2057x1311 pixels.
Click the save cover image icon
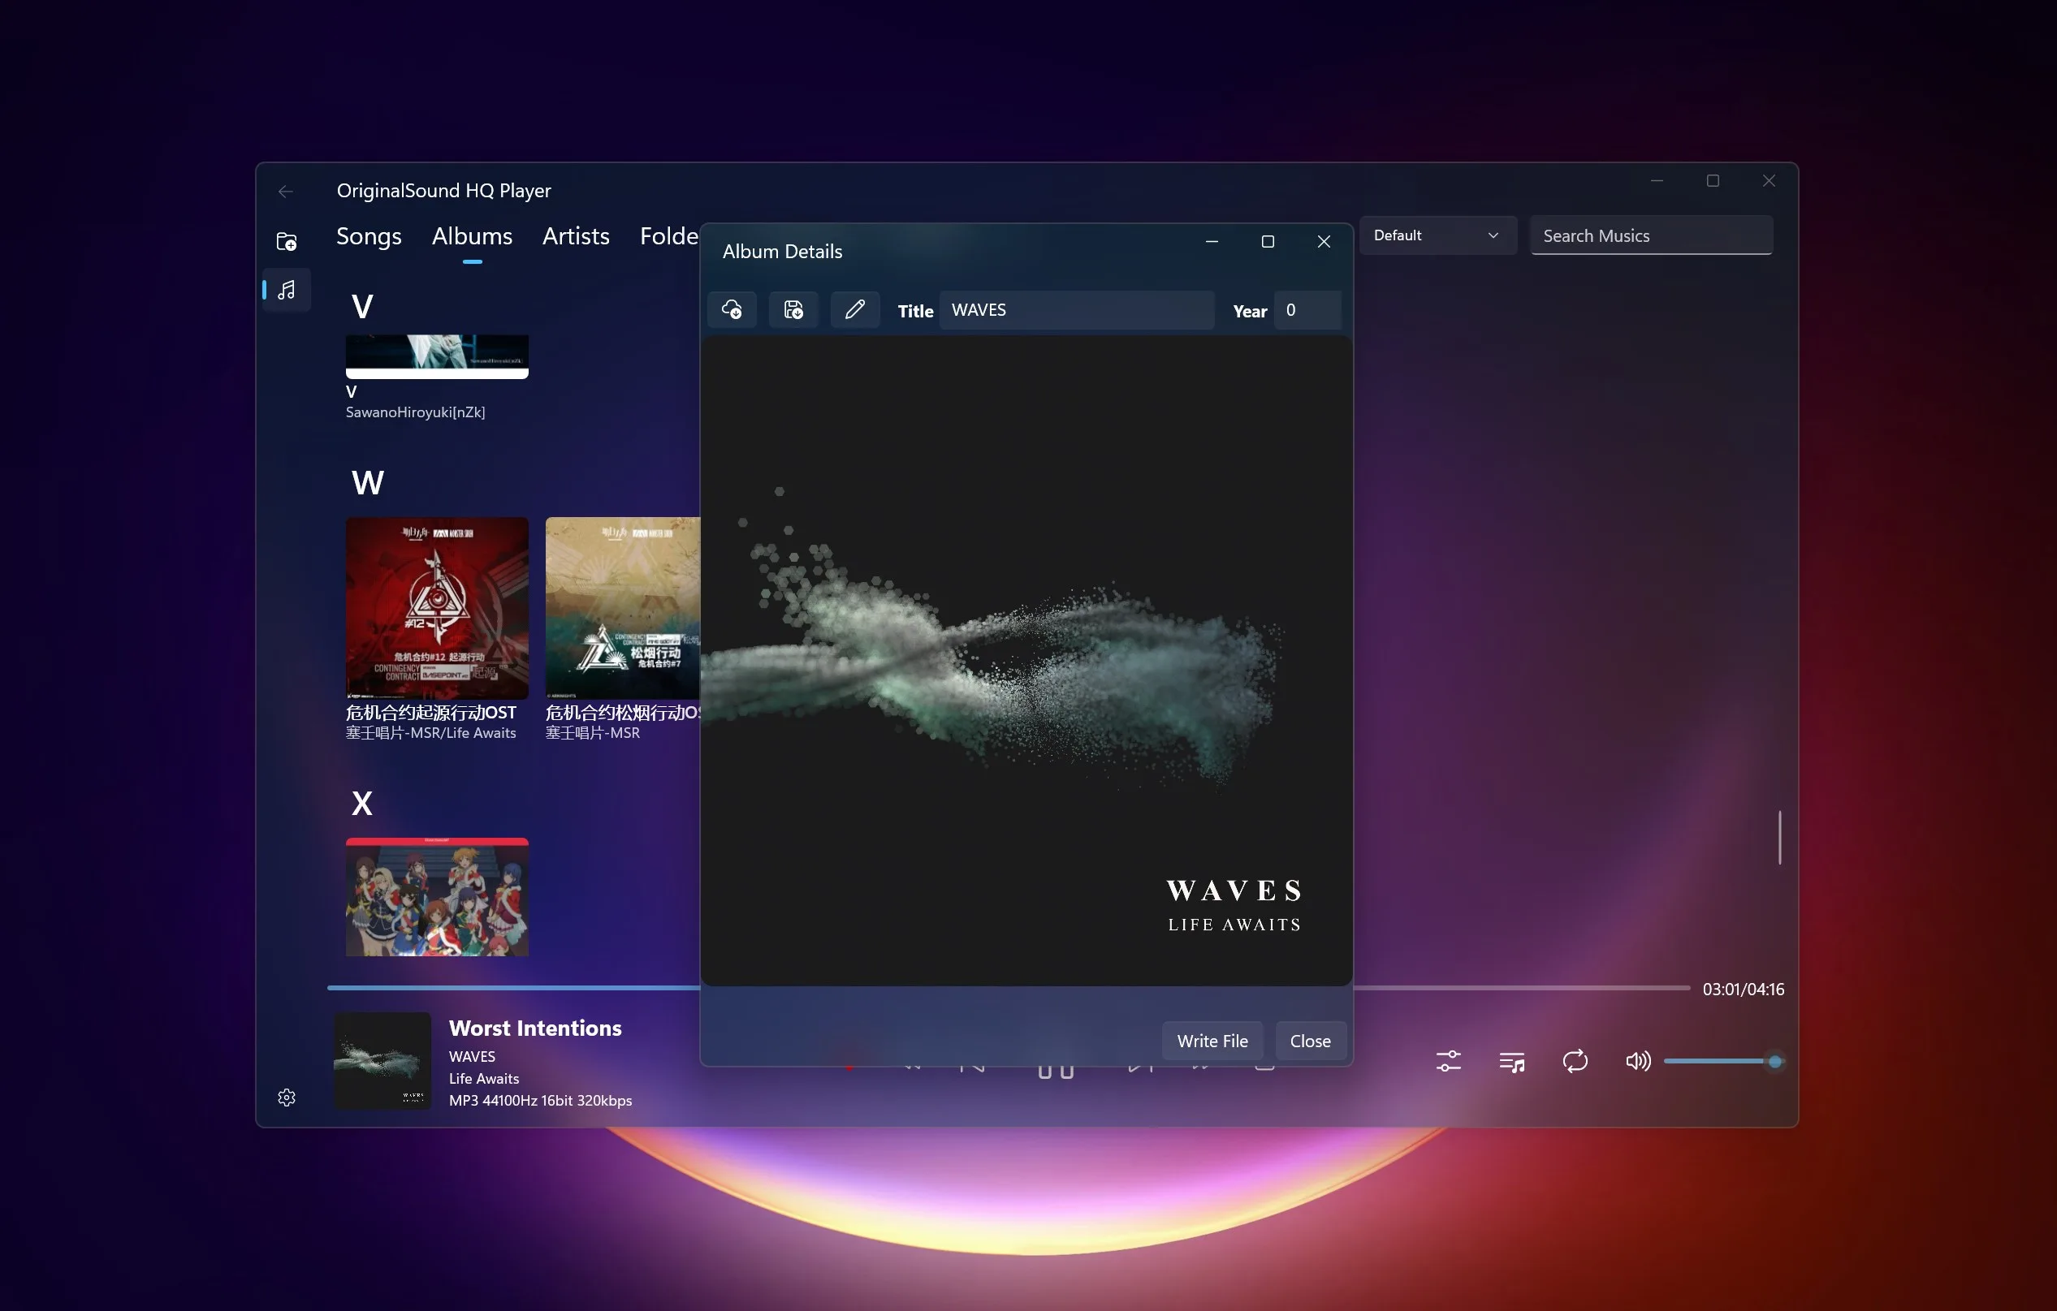coord(793,309)
